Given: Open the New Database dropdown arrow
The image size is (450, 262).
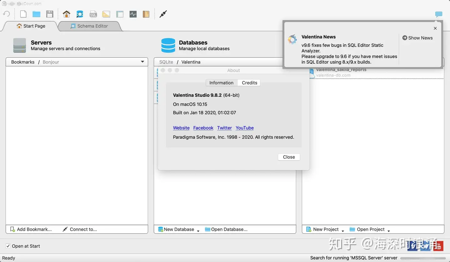Looking at the screenshot, I should [x=198, y=230].
